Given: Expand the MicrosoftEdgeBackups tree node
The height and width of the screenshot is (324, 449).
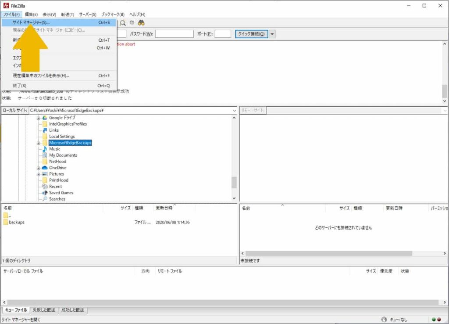Looking at the screenshot, I should pyautogui.click(x=39, y=143).
